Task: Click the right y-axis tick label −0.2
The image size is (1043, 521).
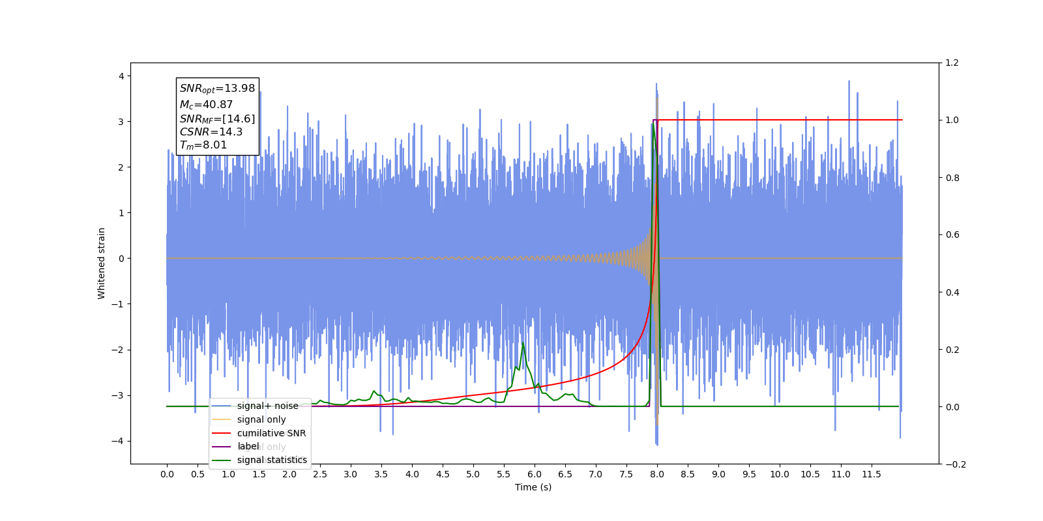Action: [956, 464]
